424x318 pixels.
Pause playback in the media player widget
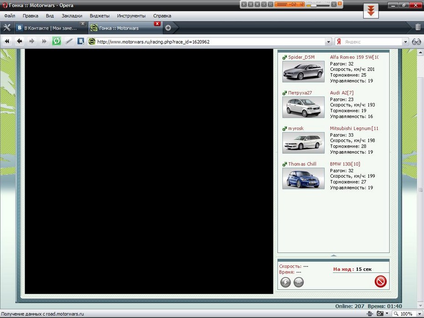[x=251, y=4]
